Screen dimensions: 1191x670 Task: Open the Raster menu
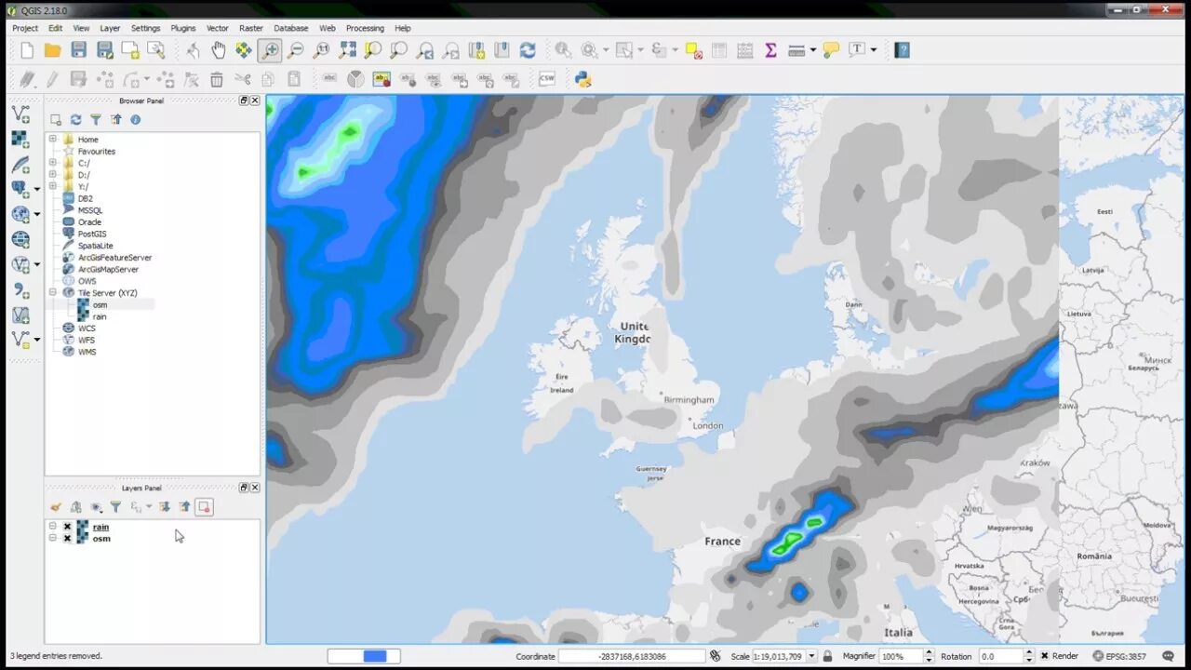pos(251,28)
